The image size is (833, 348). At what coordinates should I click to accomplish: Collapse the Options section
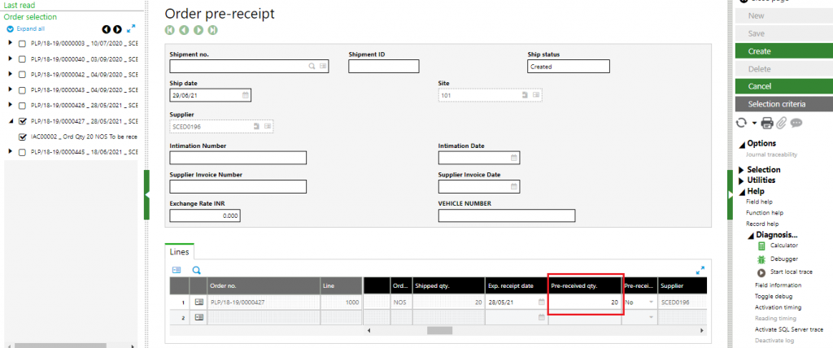click(x=742, y=144)
